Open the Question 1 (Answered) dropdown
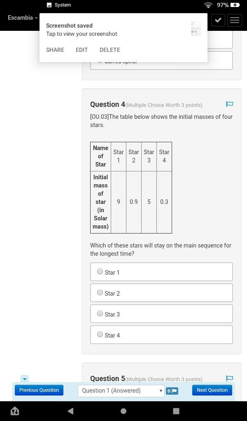The width and height of the screenshot is (247, 421). pos(121,391)
